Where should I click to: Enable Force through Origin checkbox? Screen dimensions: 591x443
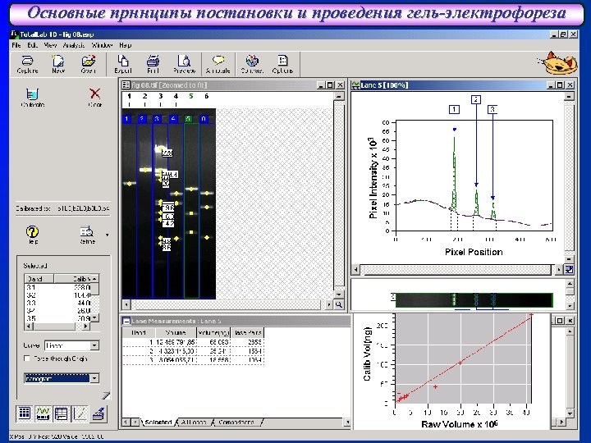point(26,359)
